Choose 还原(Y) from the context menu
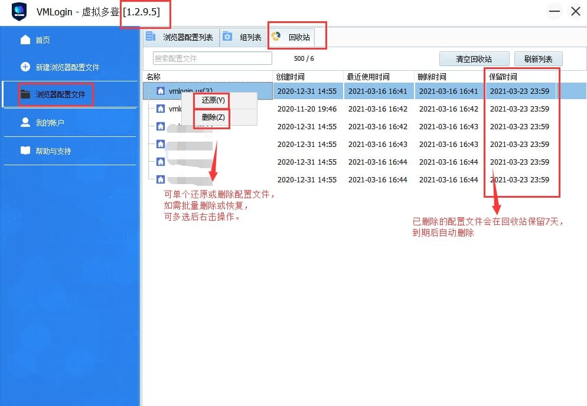The height and width of the screenshot is (406, 587). (213, 100)
